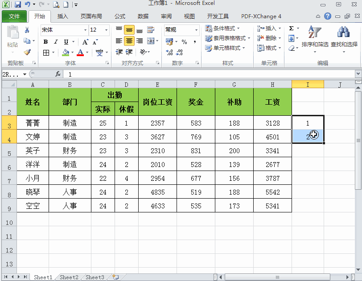Click the AutoSum sigma icon
Screen dimensions: 362x281
pos(291,29)
